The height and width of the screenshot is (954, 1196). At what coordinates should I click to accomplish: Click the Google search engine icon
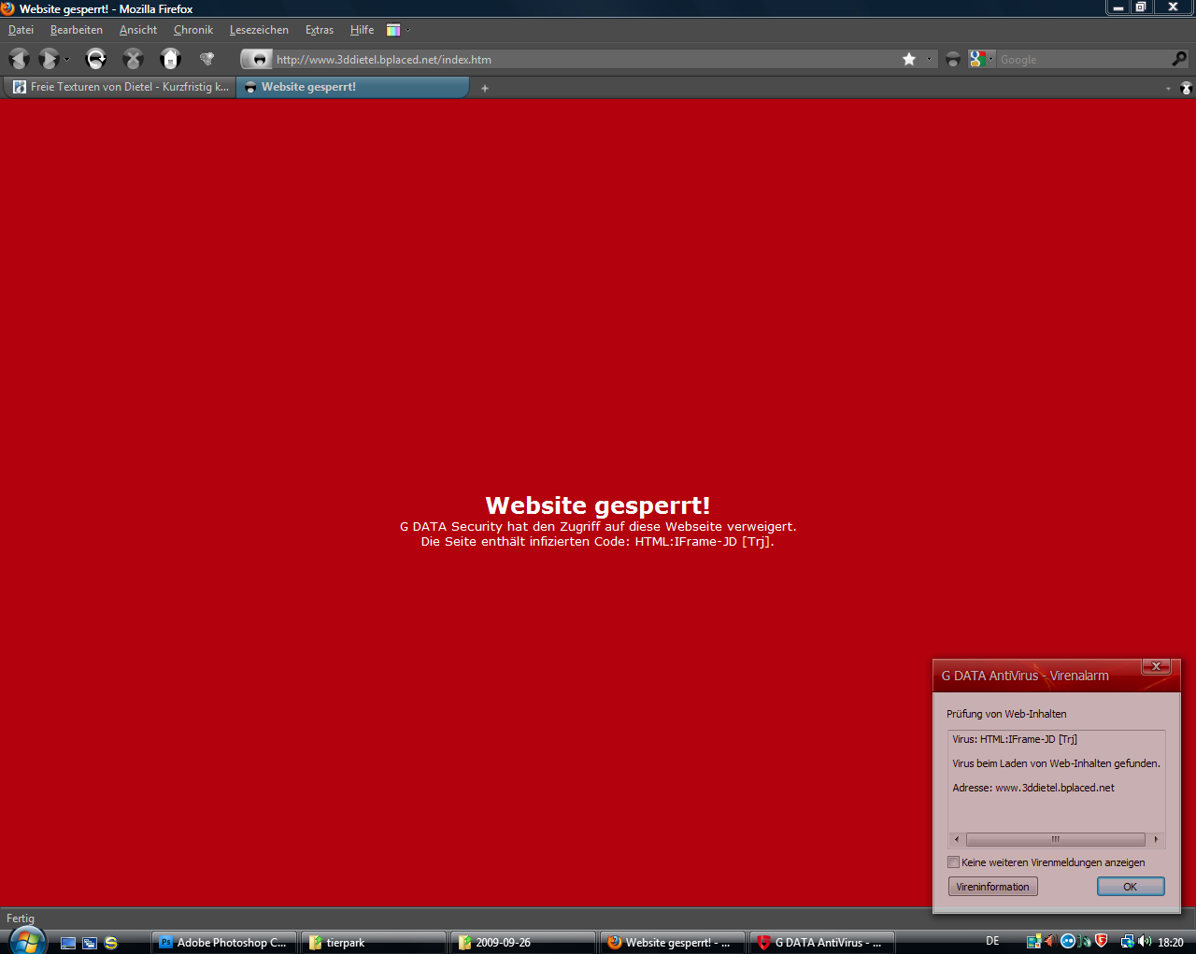tap(977, 59)
